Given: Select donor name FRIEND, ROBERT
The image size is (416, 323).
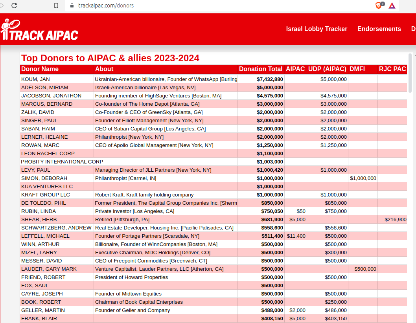Looking at the screenshot, I should pyautogui.click(x=43, y=277).
